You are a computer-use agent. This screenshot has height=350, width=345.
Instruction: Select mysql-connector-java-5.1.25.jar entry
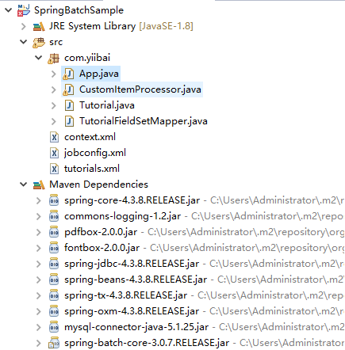(136, 327)
